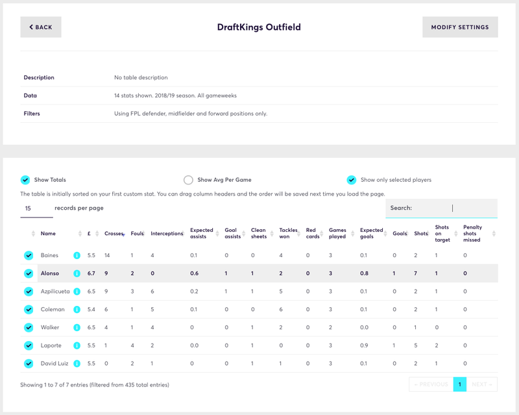Sort table by Goal assists column
Screen dimensions: 519x415
click(x=233, y=233)
